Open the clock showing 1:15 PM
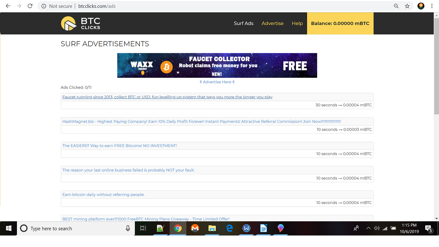The image size is (439, 247). [409, 229]
